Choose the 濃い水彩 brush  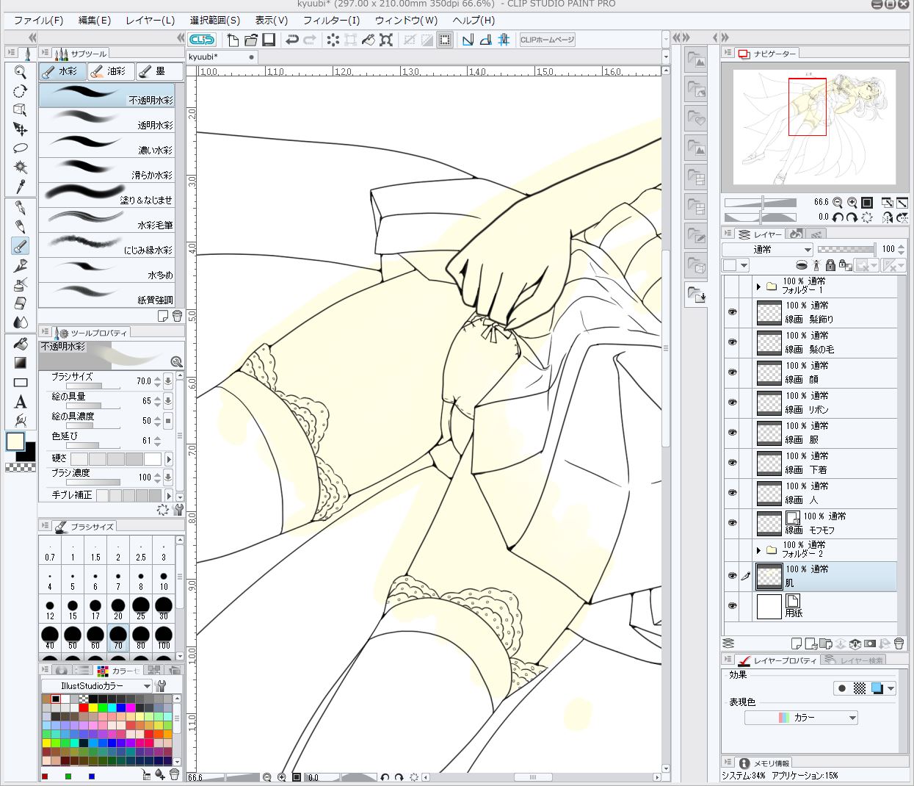coord(106,145)
